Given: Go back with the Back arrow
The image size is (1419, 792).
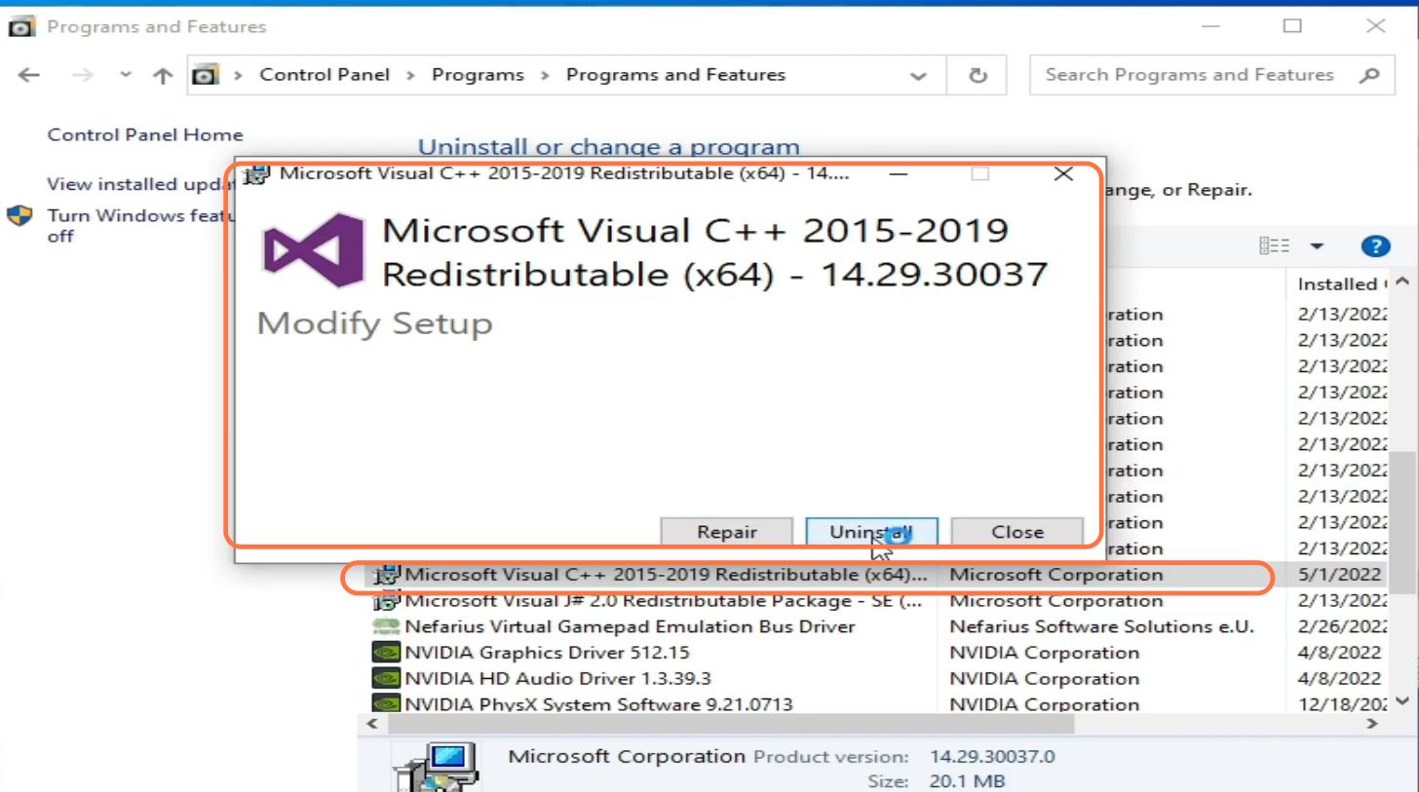Looking at the screenshot, I should [x=29, y=75].
